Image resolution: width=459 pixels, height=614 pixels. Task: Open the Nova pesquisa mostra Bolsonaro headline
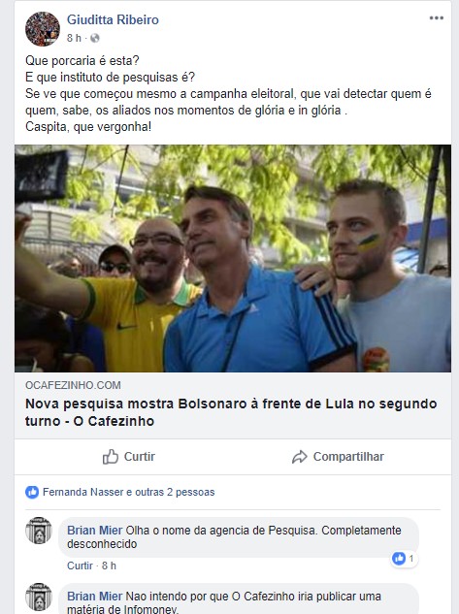pos(231,412)
